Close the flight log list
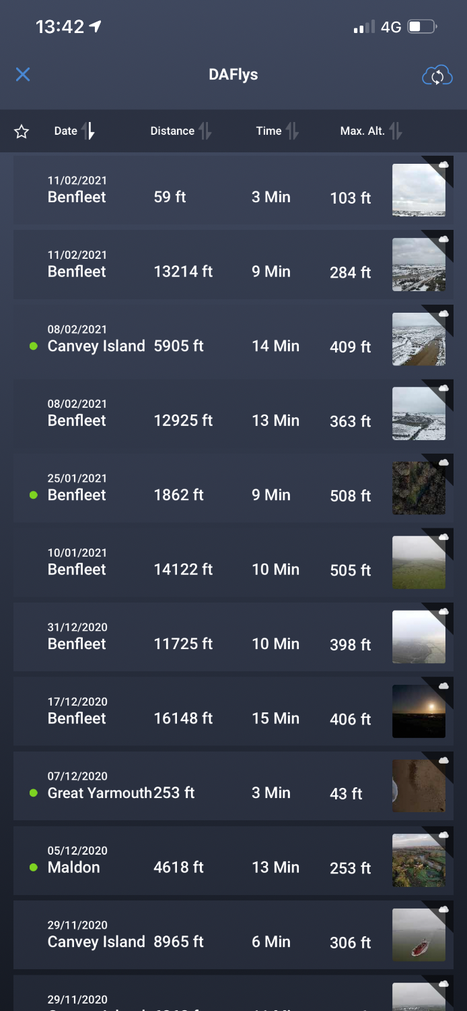The image size is (467, 1011). tap(22, 75)
